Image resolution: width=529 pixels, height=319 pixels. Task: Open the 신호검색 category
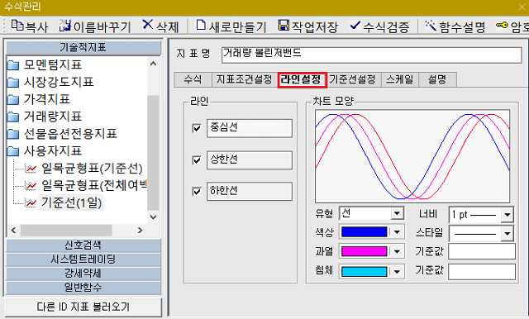pos(83,245)
